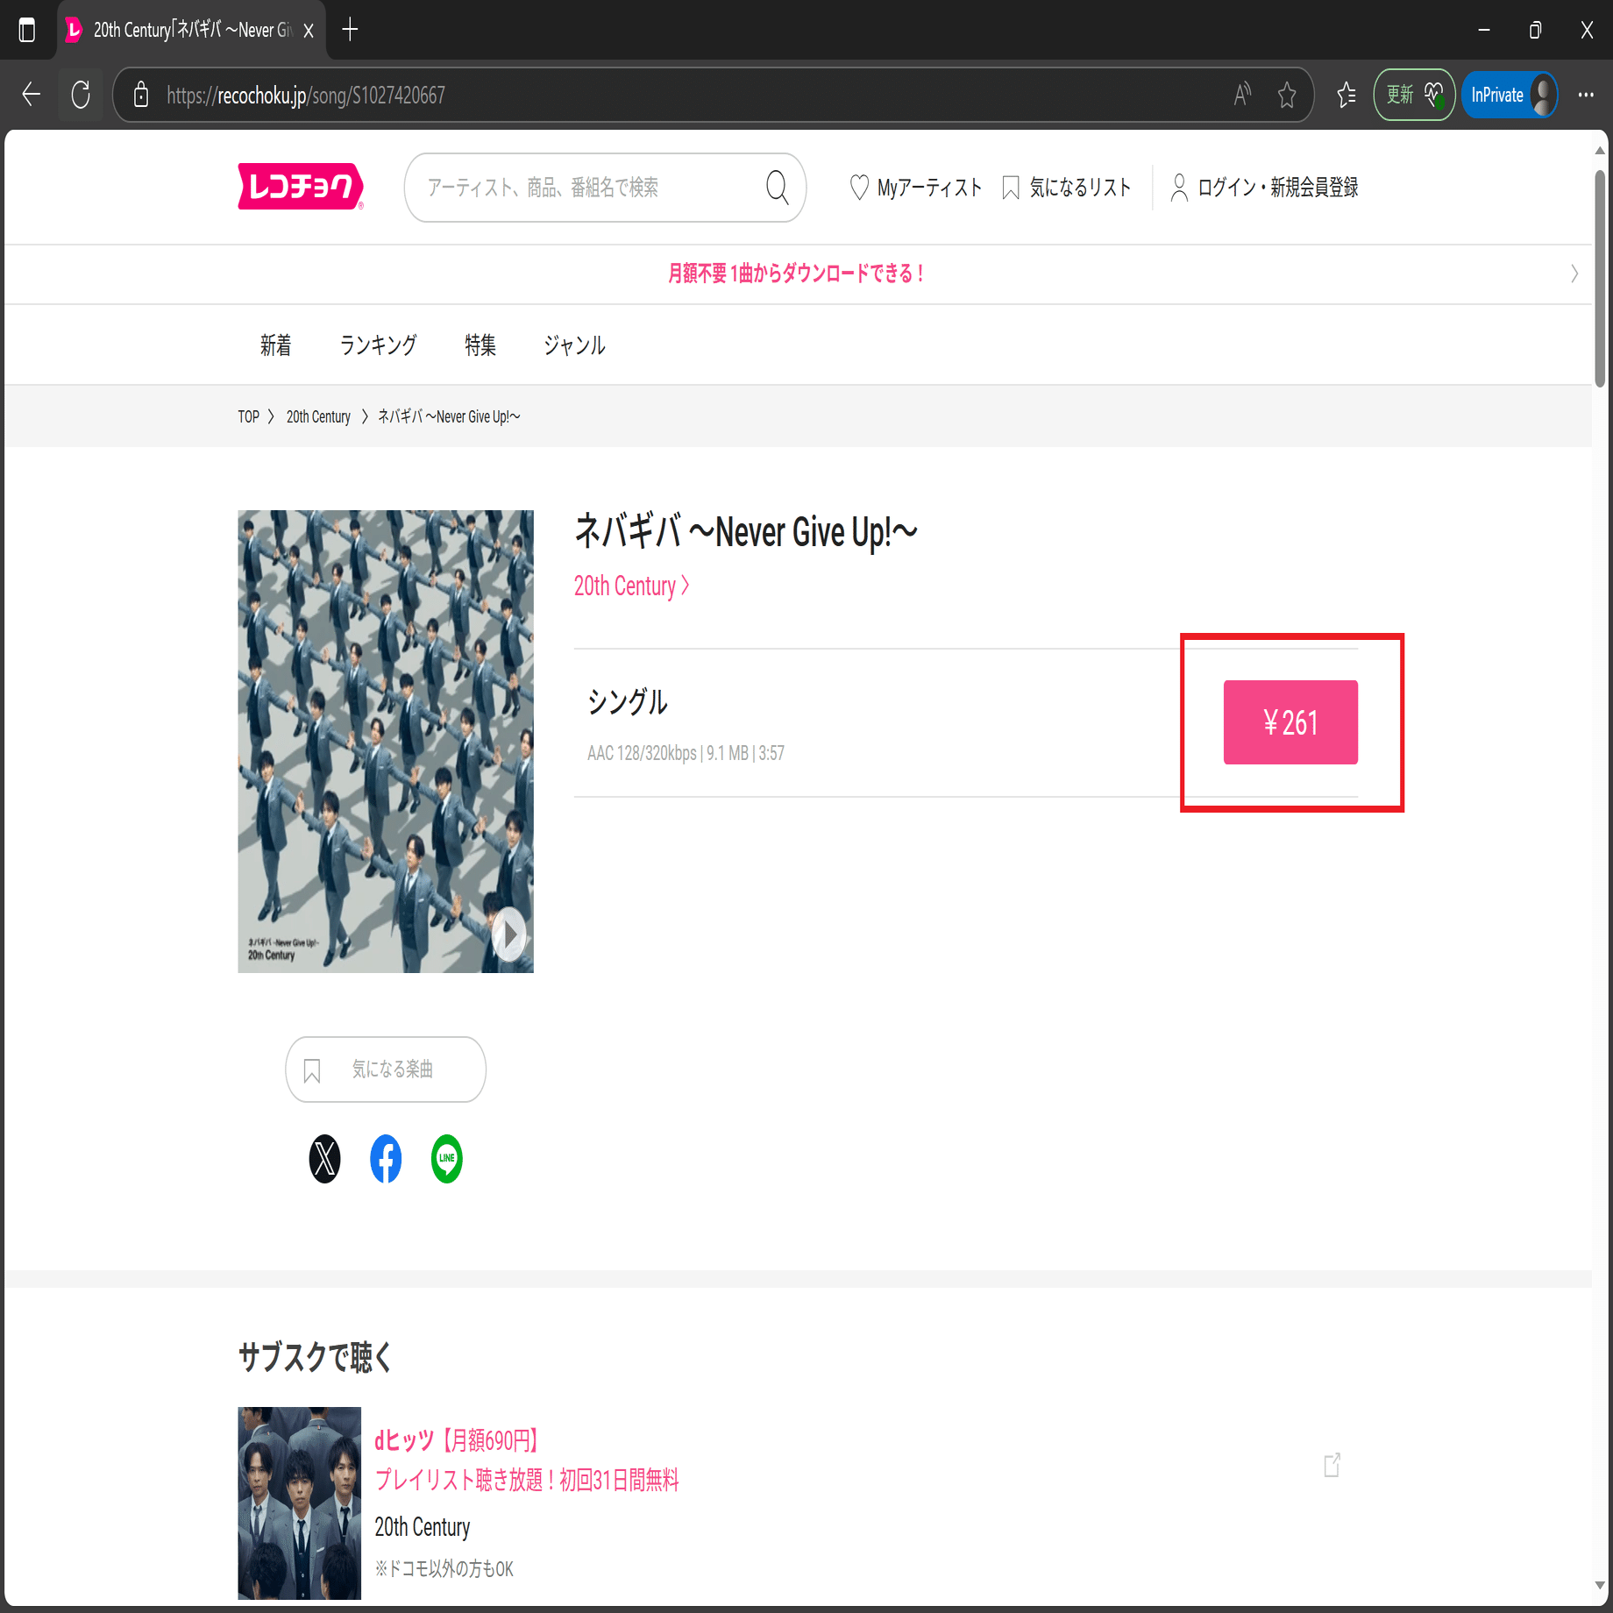This screenshot has height=1613, width=1613.
Task: Play the song preview on the album art
Action: 507,934
